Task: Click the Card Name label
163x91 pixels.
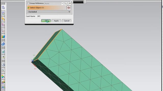Action: pos(31,16)
